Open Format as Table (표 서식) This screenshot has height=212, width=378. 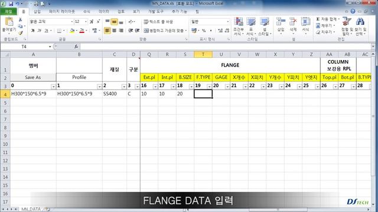250,26
